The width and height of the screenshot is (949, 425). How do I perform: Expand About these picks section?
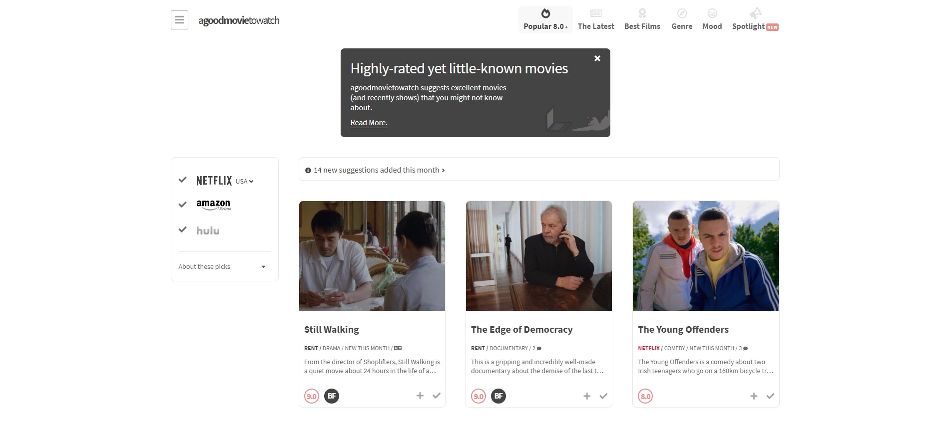coord(222,267)
